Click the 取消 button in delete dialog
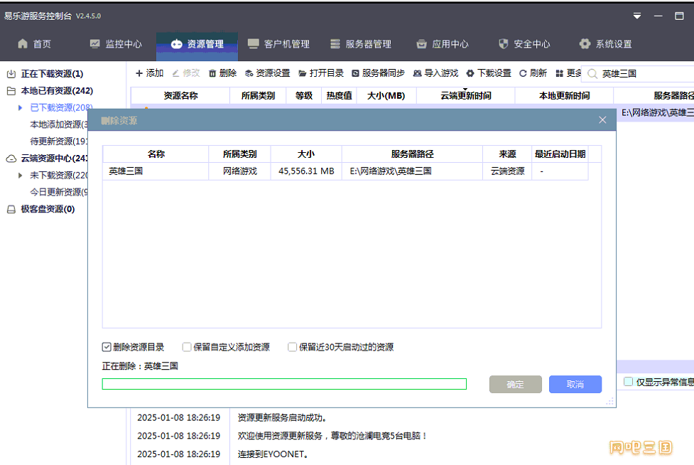 coord(575,385)
